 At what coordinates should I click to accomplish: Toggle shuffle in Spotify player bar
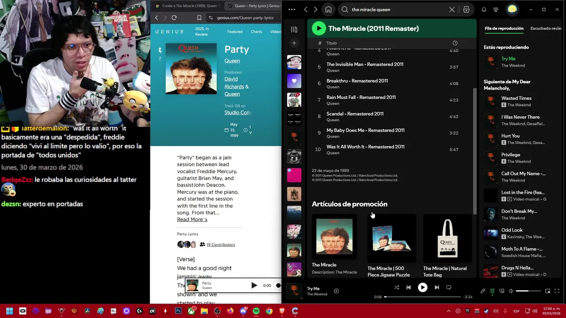(397, 288)
